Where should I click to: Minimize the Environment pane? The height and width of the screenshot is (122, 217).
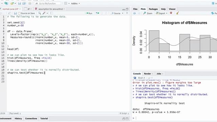click(x=124, y=119)
